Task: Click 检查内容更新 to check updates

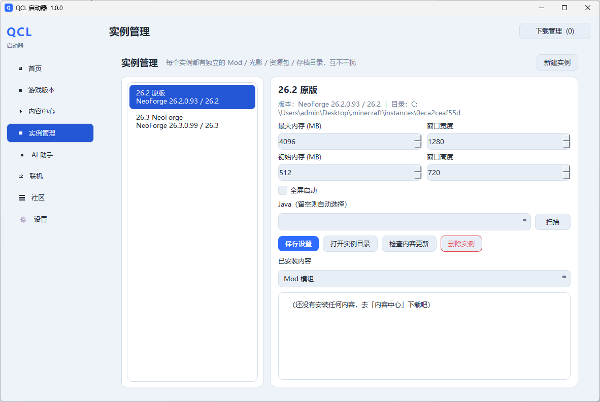Action: [x=409, y=244]
